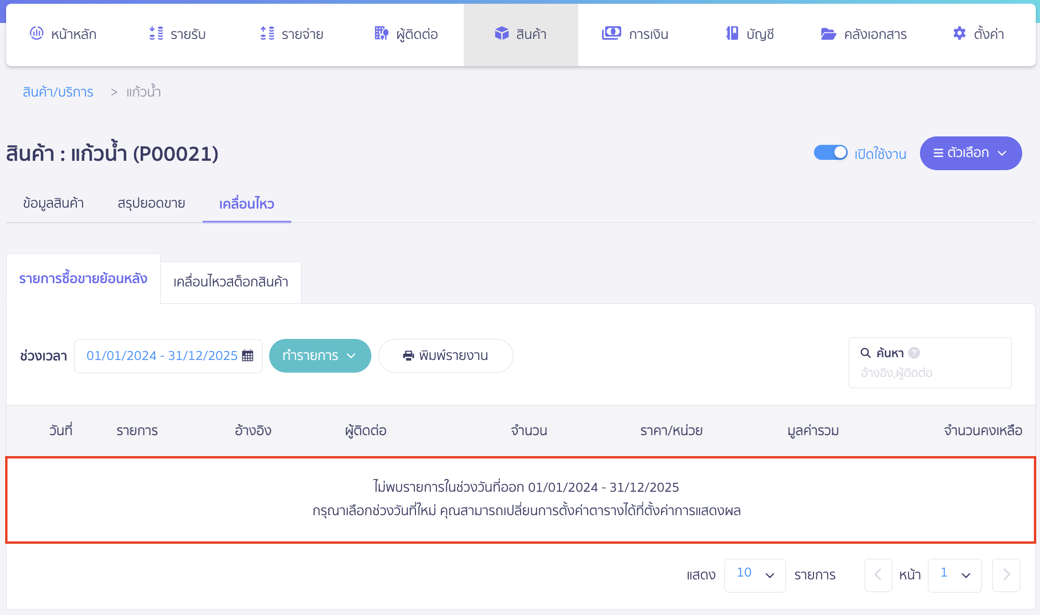Open the สินค้า/บริการ breadcrumb link
Viewport: 1040px width, 615px height.
click(x=58, y=92)
